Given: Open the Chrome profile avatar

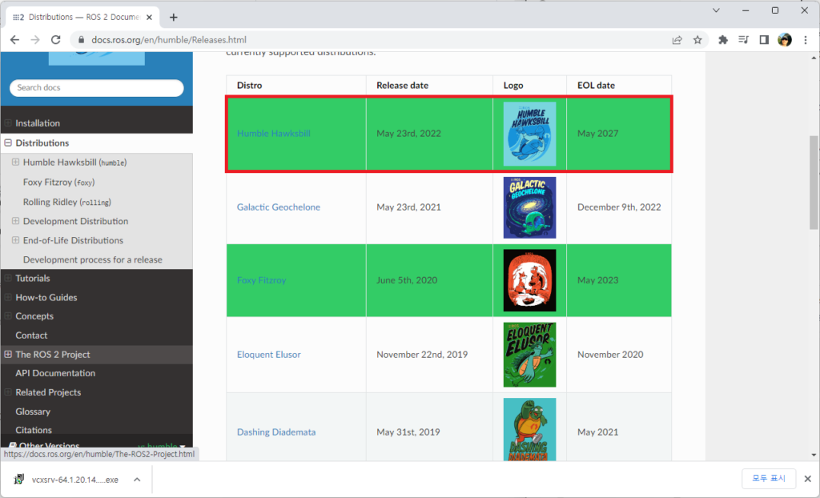Looking at the screenshot, I should click(x=785, y=40).
